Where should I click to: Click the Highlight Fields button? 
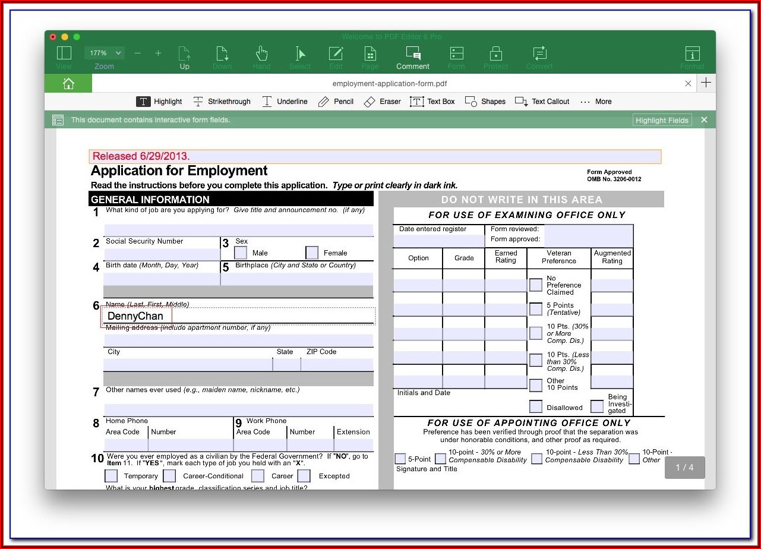pyautogui.click(x=662, y=120)
